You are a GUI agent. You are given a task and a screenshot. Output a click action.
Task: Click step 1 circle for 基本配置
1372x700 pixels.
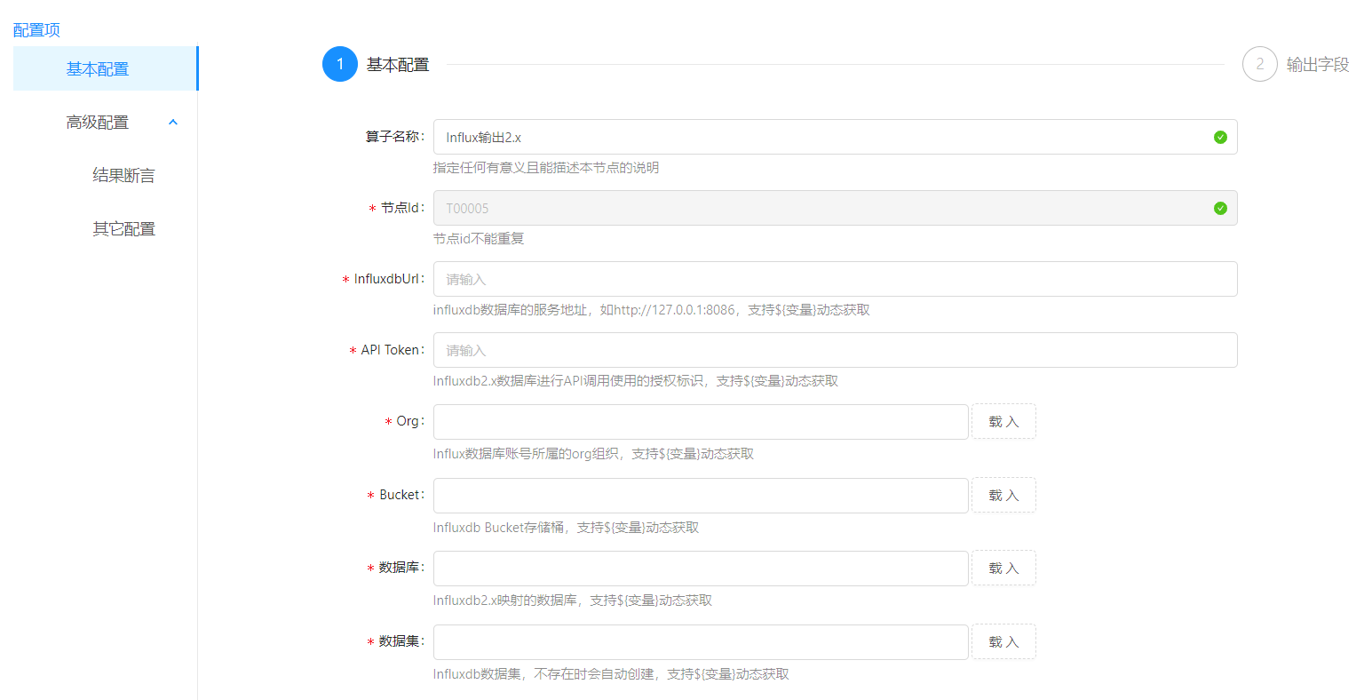tap(340, 64)
